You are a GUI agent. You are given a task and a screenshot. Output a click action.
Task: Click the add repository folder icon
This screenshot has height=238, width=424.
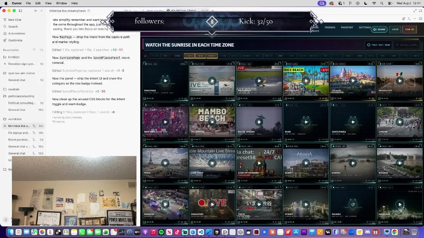[41, 50]
